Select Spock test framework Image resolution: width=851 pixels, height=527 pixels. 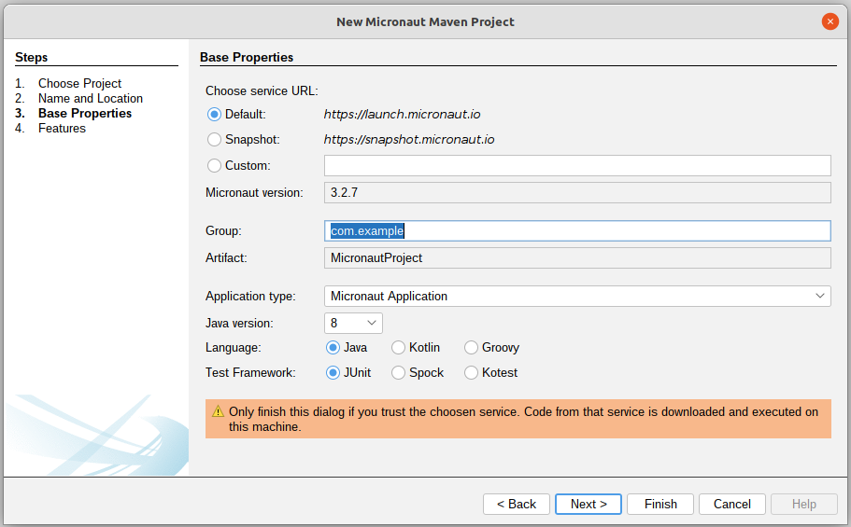398,372
